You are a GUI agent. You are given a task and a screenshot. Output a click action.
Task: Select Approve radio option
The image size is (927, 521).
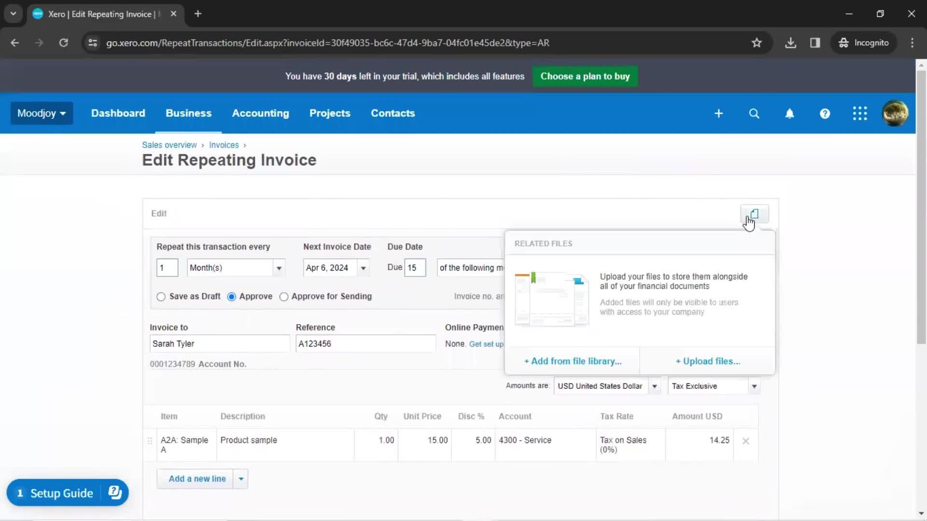(232, 297)
